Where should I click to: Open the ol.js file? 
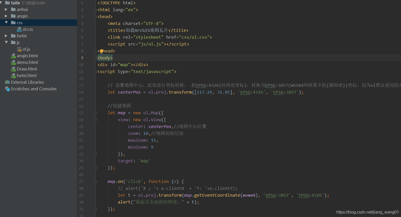tap(26, 49)
